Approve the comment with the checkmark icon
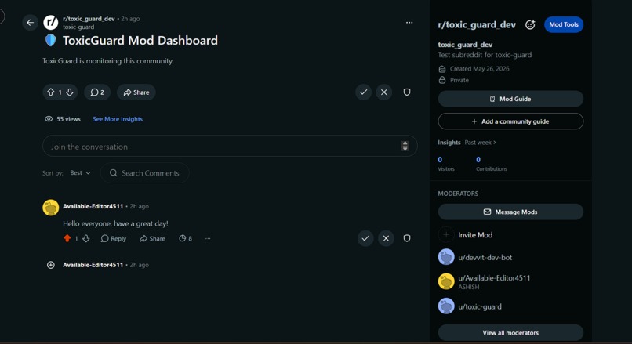 coord(365,238)
